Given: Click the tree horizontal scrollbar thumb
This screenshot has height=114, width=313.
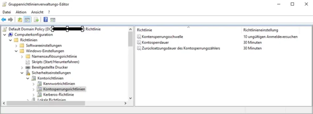Looking at the screenshot, I should (x=46, y=103).
